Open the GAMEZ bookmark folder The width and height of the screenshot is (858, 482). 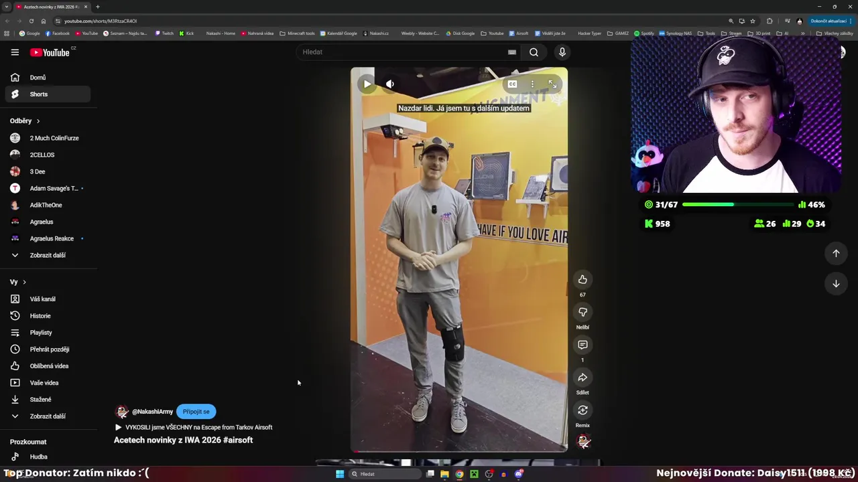coord(618,33)
